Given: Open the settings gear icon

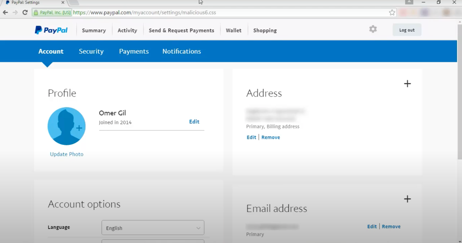Looking at the screenshot, I should tap(373, 29).
